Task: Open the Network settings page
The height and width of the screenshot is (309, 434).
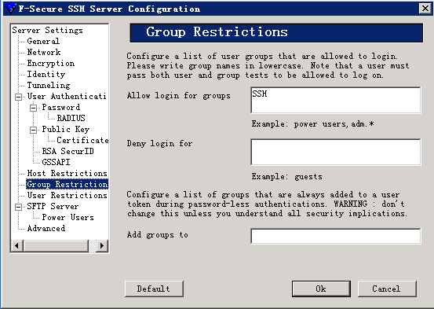Action: point(44,52)
